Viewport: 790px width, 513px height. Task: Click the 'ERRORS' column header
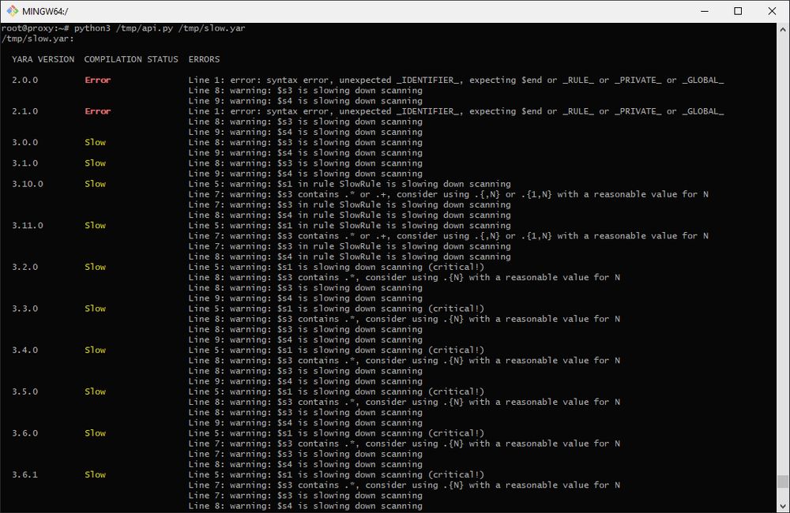pos(204,59)
